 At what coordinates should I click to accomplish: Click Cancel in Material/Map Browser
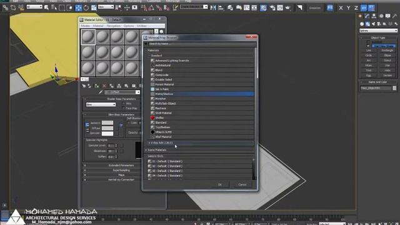click(x=242, y=184)
